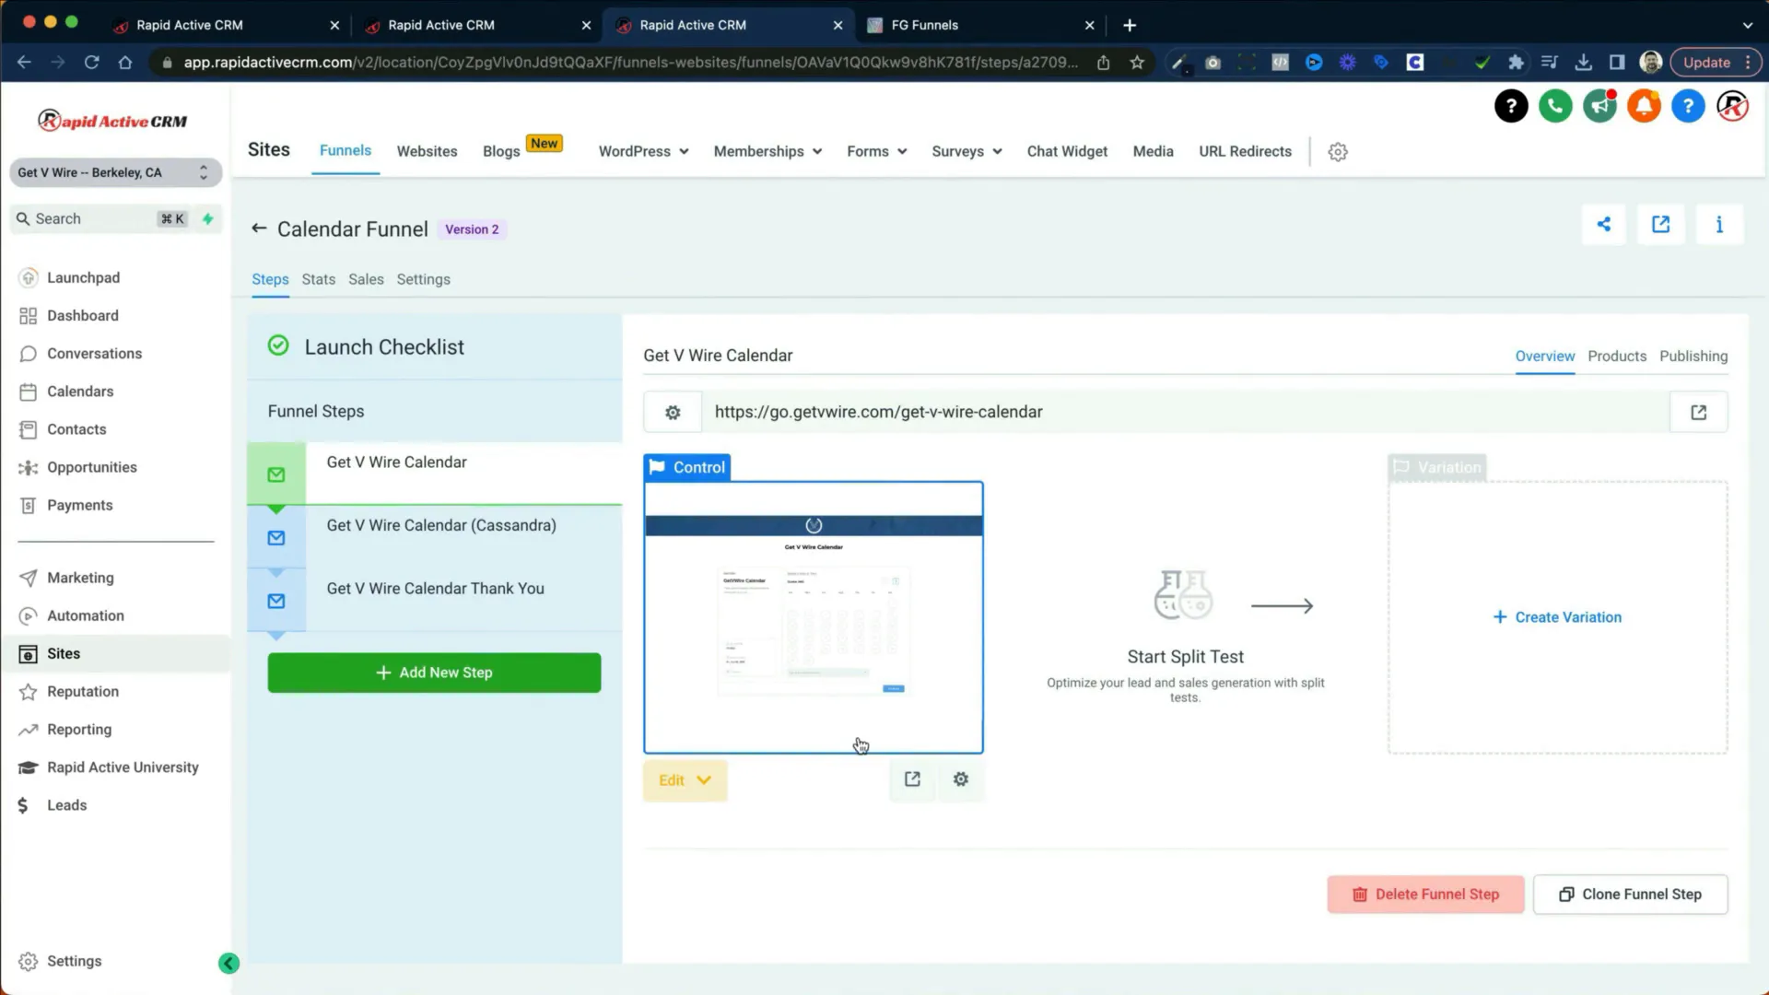Switch to the Publishing tab

(x=1693, y=356)
